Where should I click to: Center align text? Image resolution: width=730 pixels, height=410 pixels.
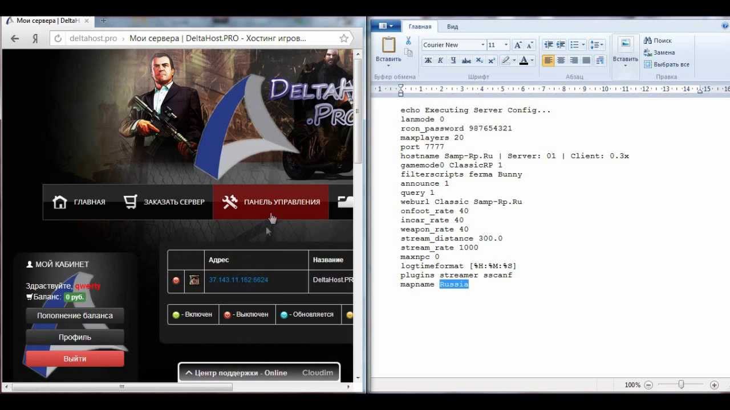[x=561, y=60]
